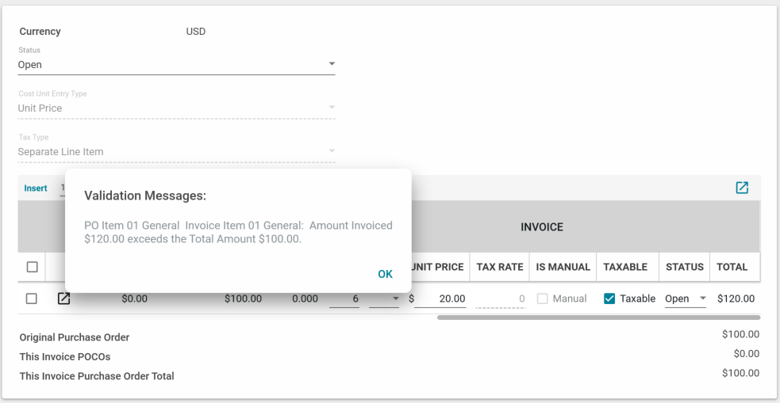
Task: Click the TAX RATE column header
Action: 499,267
